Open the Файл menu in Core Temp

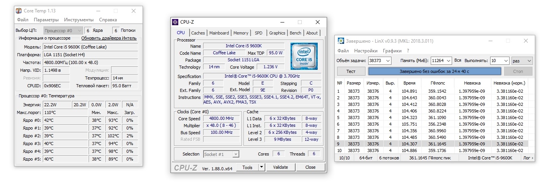click(23, 20)
